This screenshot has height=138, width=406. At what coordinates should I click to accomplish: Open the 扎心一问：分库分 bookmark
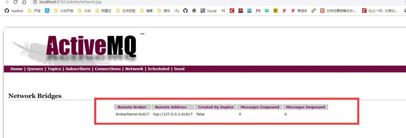pyautogui.click(x=380, y=11)
